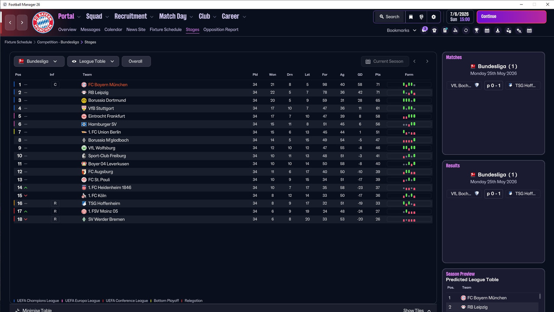Expand the Portal menu chevron
This screenshot has width=554, height=312.
(79, 17)
